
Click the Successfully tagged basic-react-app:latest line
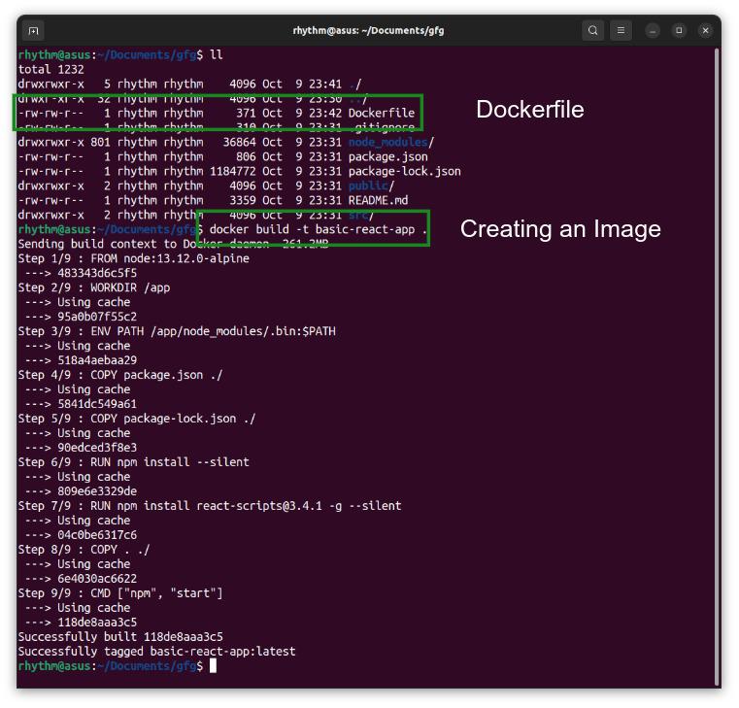pos(156,652)
